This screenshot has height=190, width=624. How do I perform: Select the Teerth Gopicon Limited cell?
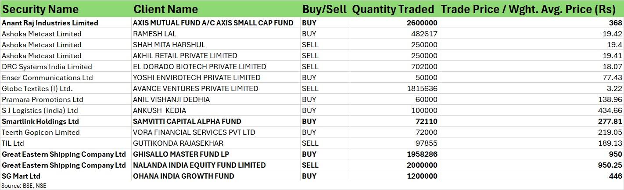pyautogui.click(x=41, y=132)
